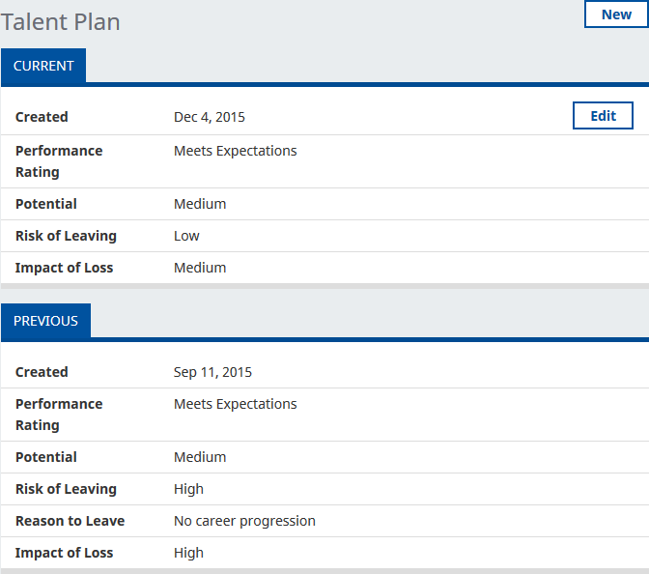
Task: Click previous Performance Rating Meets Expectations value
Action: pos(235,404)
